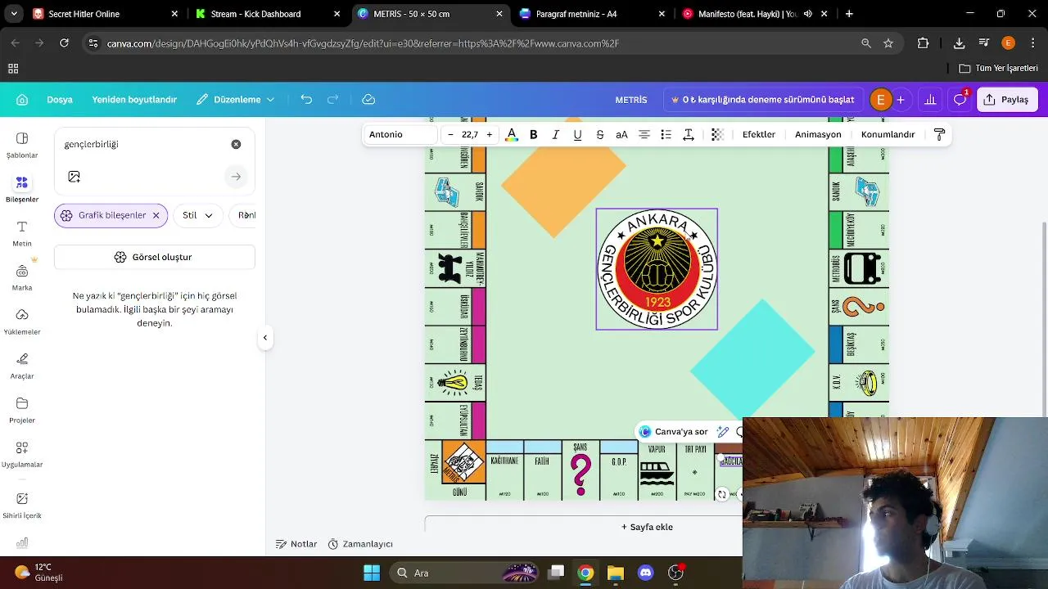1048x589 pixels.
Task: Open the user avatar E menu
Action: pos(881,100)
